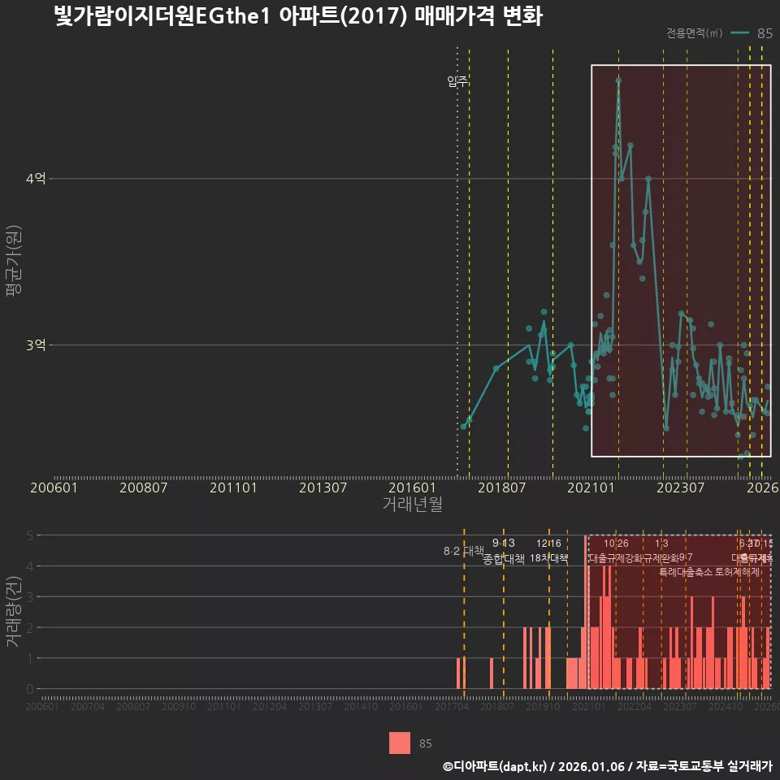This screenshot has height=780, width=780.
Task: Toggle the 85 series in bottom legend
Action: [427, 743]
